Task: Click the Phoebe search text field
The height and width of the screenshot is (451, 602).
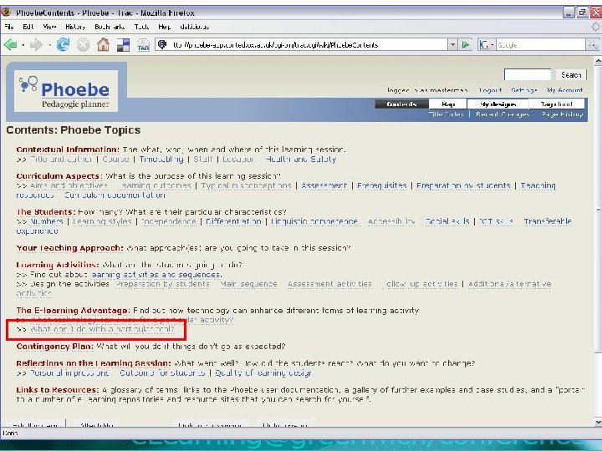Action: pos(528,74)
